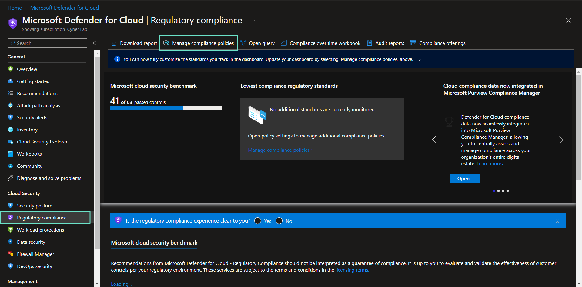The image size is (582, 287).
Task: Click the blue info icon in the banner
Action: point(117,59)
